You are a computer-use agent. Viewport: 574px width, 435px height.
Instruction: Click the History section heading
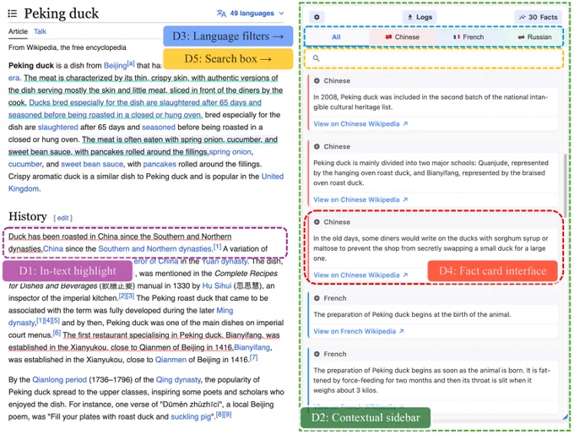(x=28, y=216)
